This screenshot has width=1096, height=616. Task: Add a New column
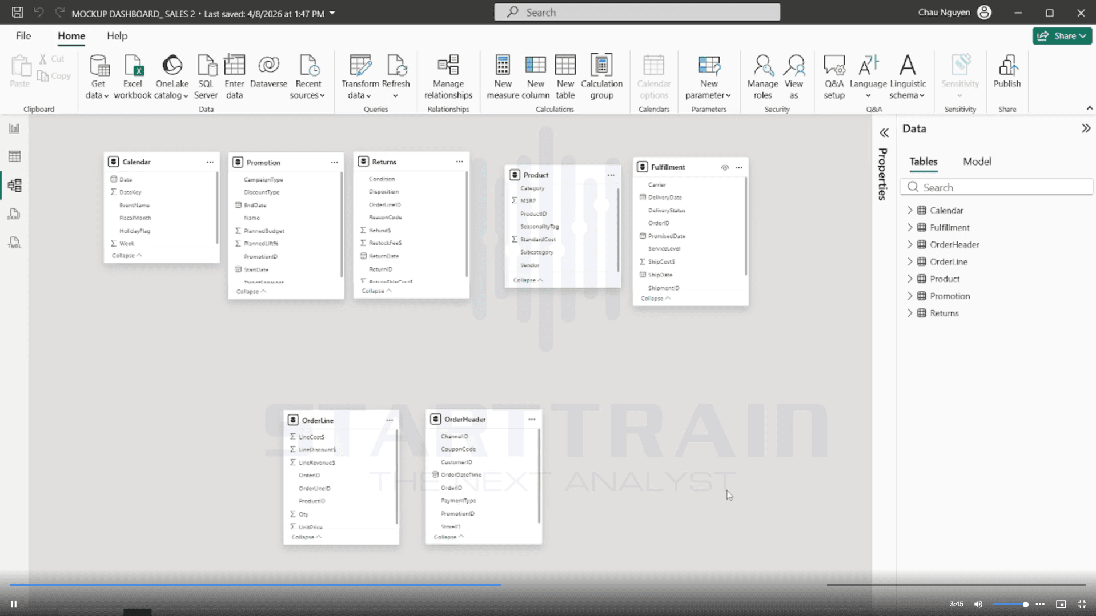pyautogui.click(x=535, y=77)
